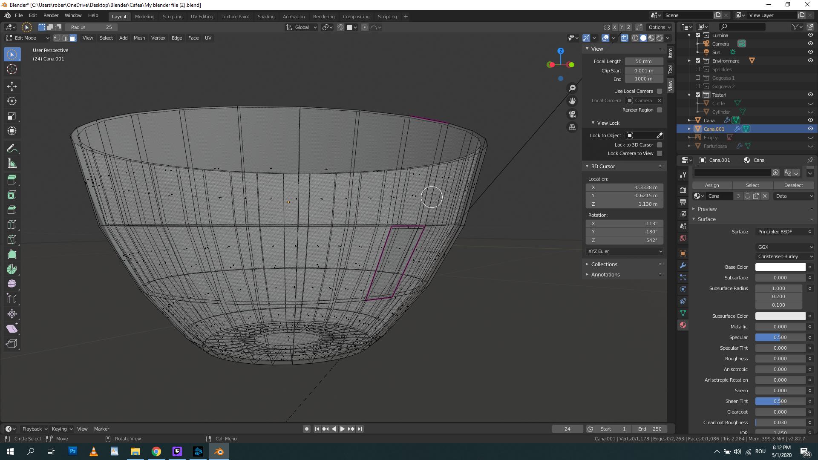This screenshot has width=818, height=460.
Task: Click the Deselect button in material properties
Action: point(793,185)
